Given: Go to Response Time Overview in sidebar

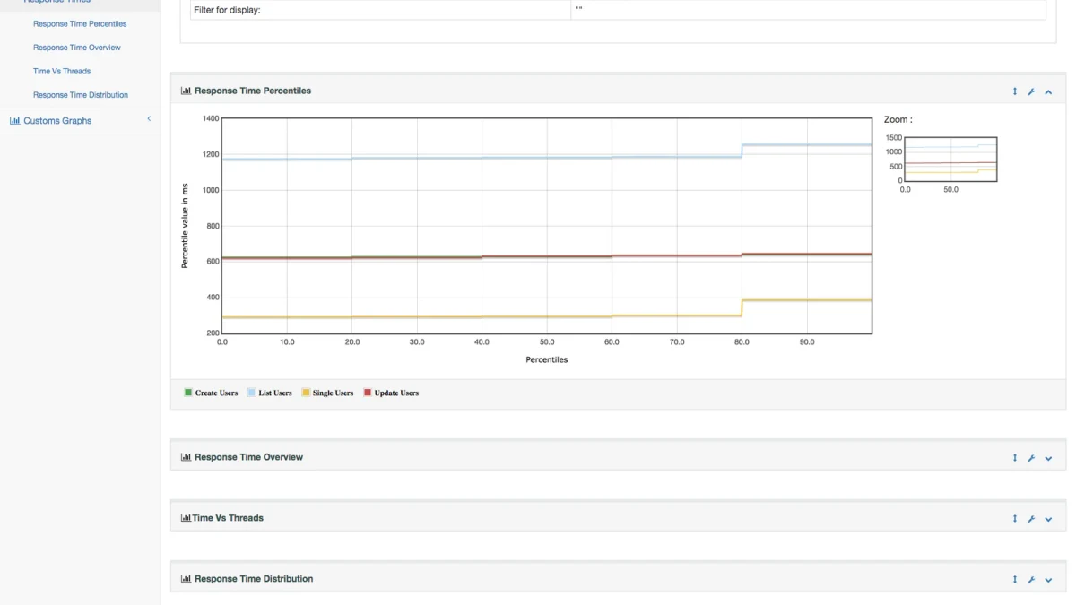Looking at the screenshot, I should 77,48.
